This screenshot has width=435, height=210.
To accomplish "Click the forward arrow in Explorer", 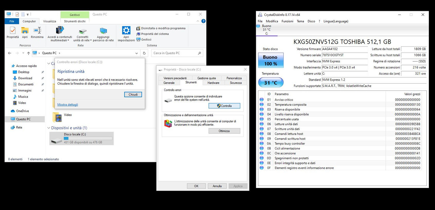I will point(17,53).
